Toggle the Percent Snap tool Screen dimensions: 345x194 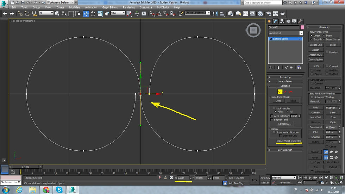(166, 14)
